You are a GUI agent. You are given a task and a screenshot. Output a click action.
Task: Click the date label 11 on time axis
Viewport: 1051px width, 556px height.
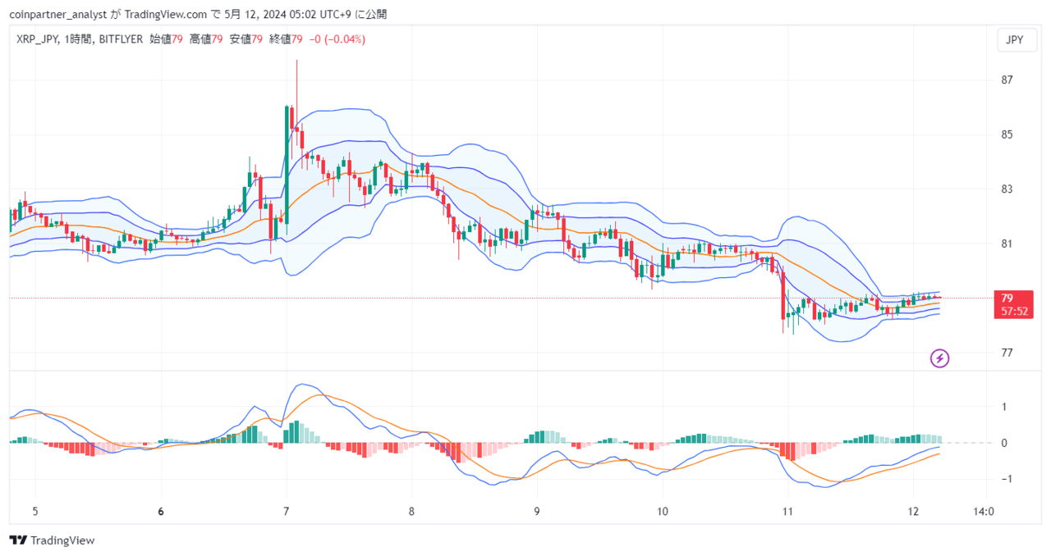click(x=787, y=511)
